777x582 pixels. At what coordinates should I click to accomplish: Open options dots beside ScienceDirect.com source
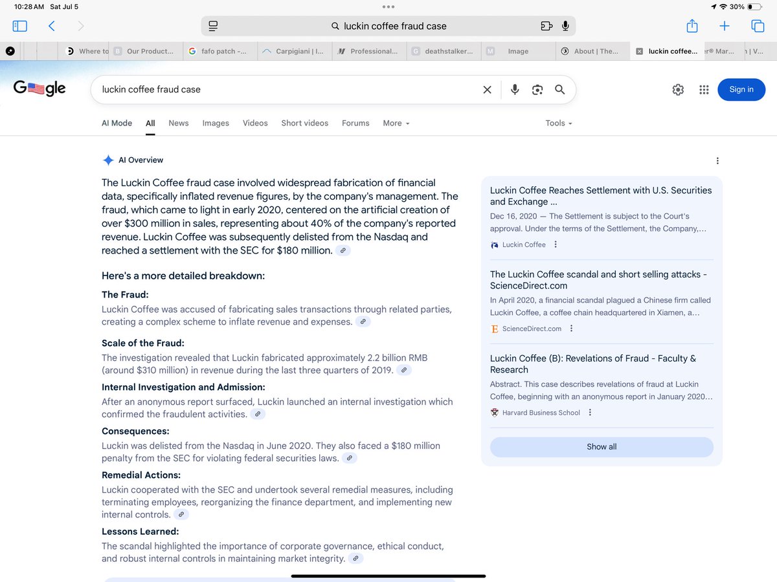(x=571, y=329)
